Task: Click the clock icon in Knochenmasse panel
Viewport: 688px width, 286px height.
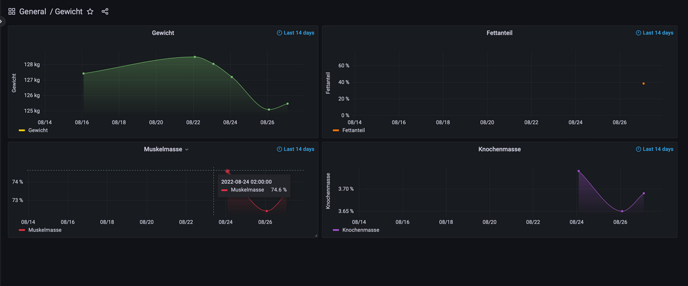Action: [639, 150]
